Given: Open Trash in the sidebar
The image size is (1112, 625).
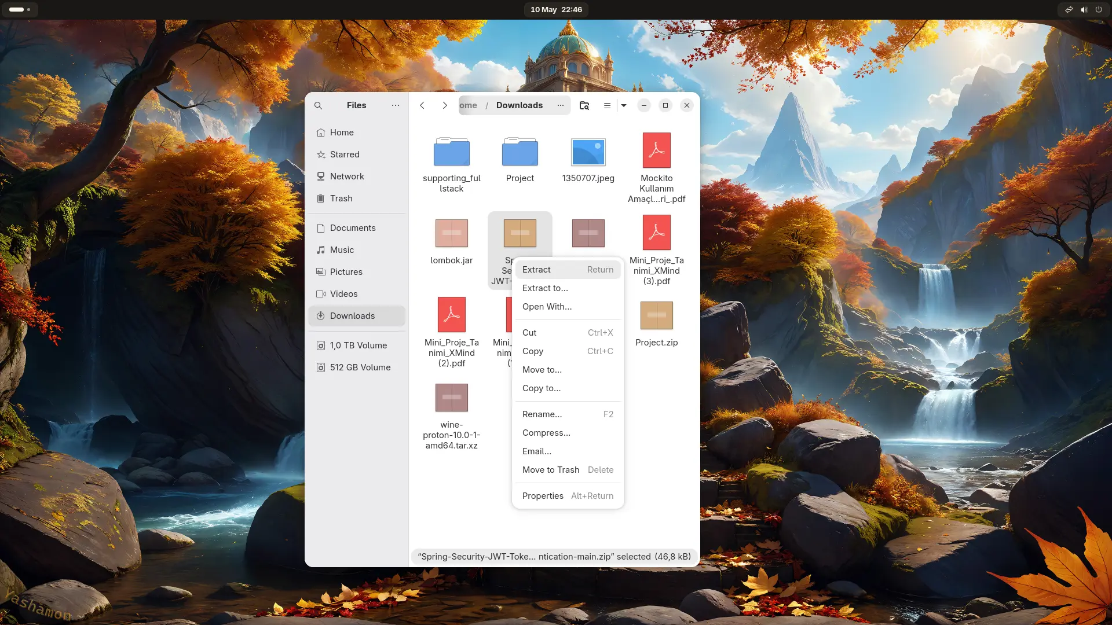Looking at the screenshot, I should pyautogui.click(x=357, y=198).
